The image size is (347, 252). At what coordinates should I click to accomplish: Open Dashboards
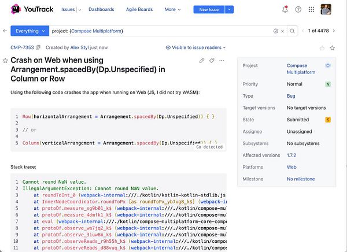click(x=101, y=9)
